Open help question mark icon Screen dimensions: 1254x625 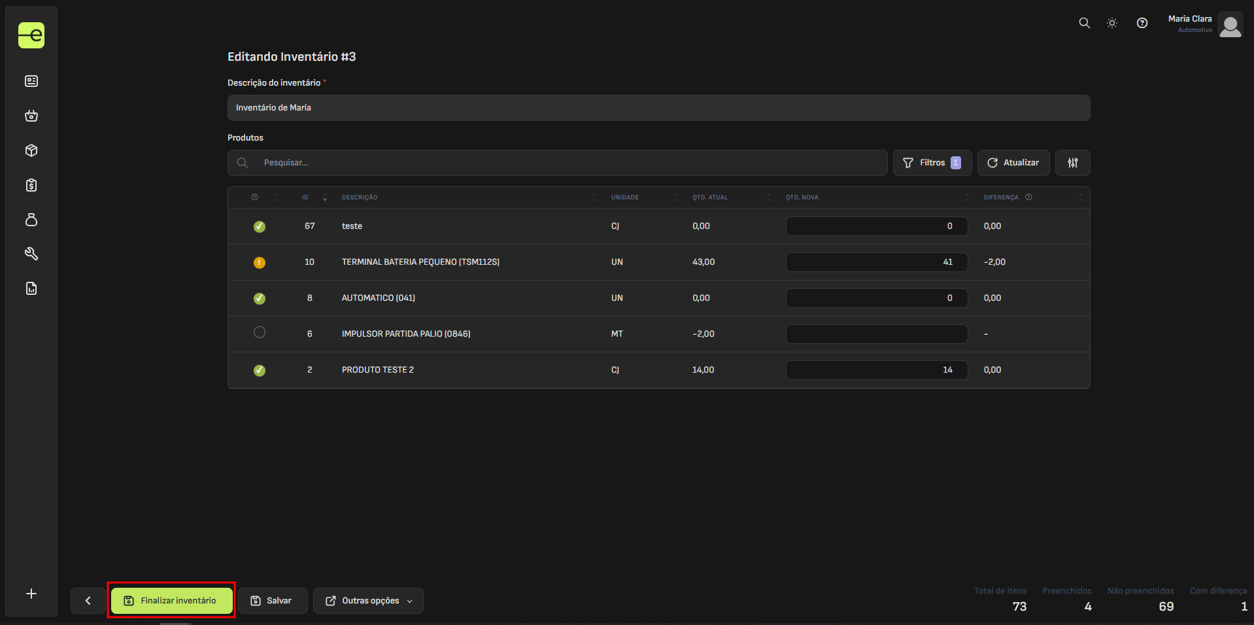click(1142, 23)
